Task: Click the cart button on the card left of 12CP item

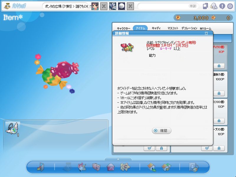Action: tap(150, 148)
